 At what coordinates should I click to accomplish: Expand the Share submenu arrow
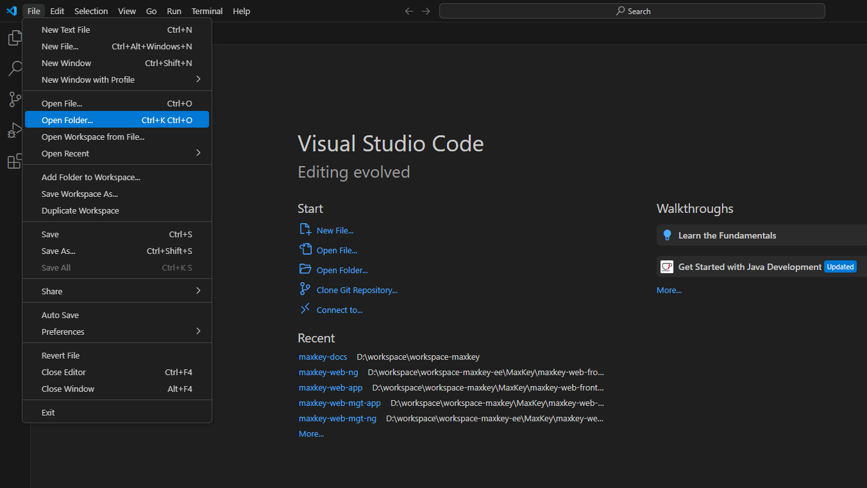pos(198,291)
